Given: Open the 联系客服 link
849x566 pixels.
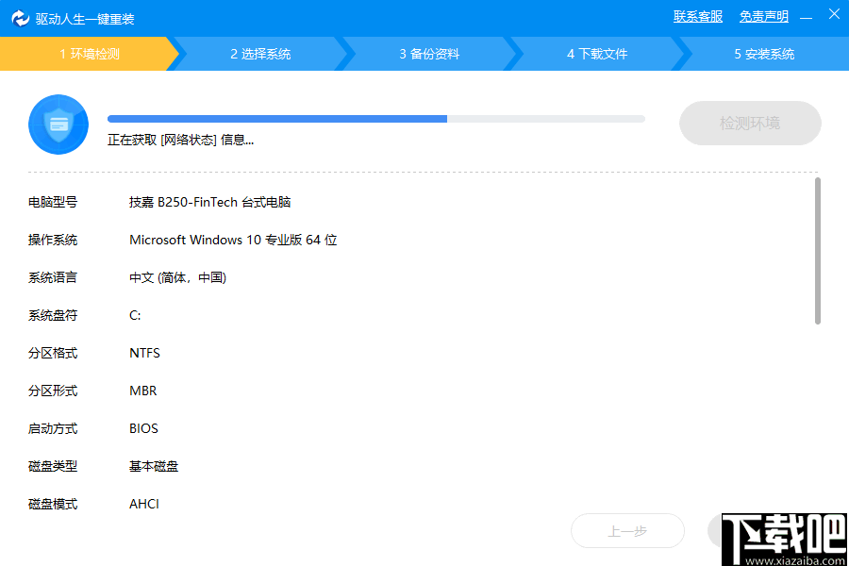Looking at the screenshot, I should (697, 16).
